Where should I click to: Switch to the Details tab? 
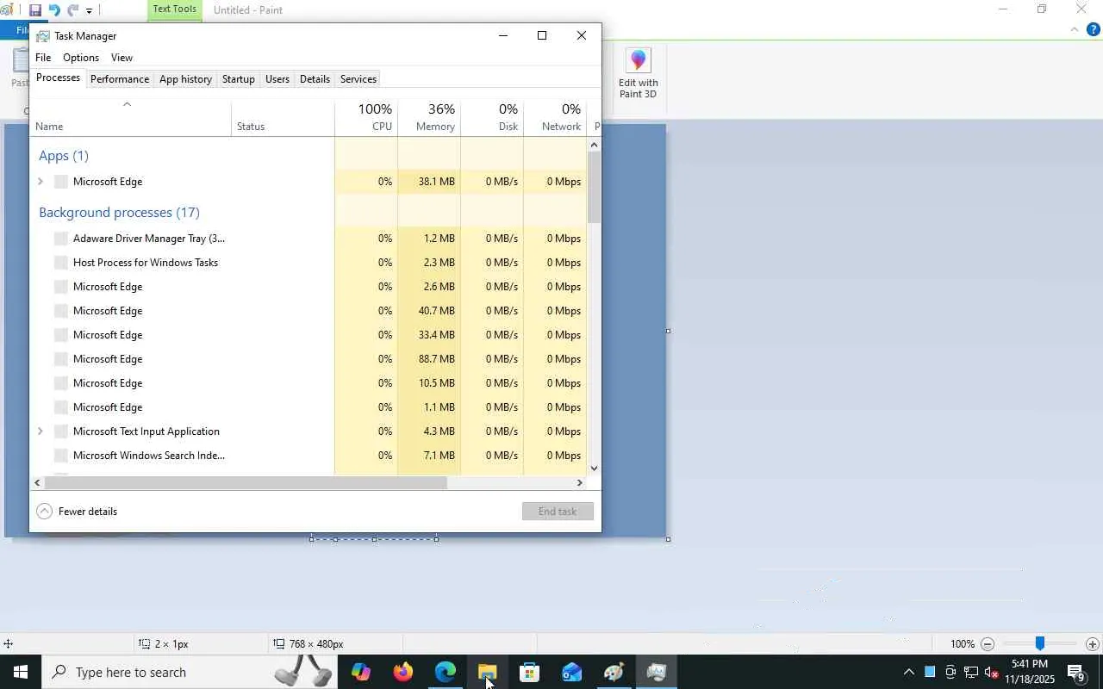[x=315, y=79]
